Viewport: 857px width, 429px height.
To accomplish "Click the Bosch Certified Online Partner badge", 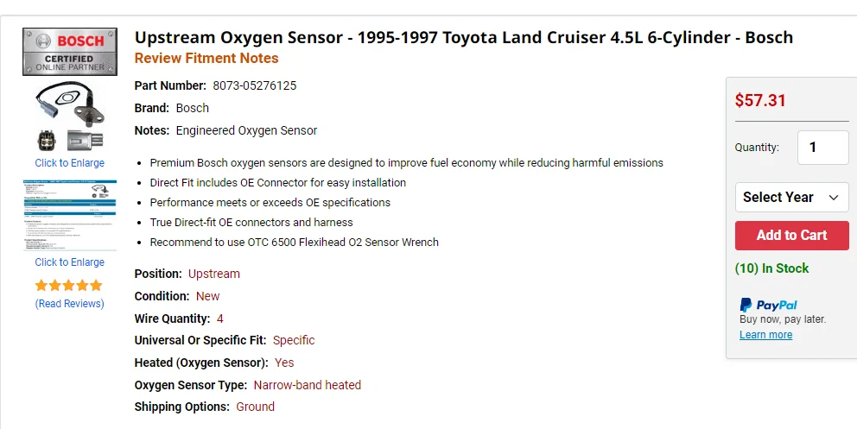I will tap(69, 52).
